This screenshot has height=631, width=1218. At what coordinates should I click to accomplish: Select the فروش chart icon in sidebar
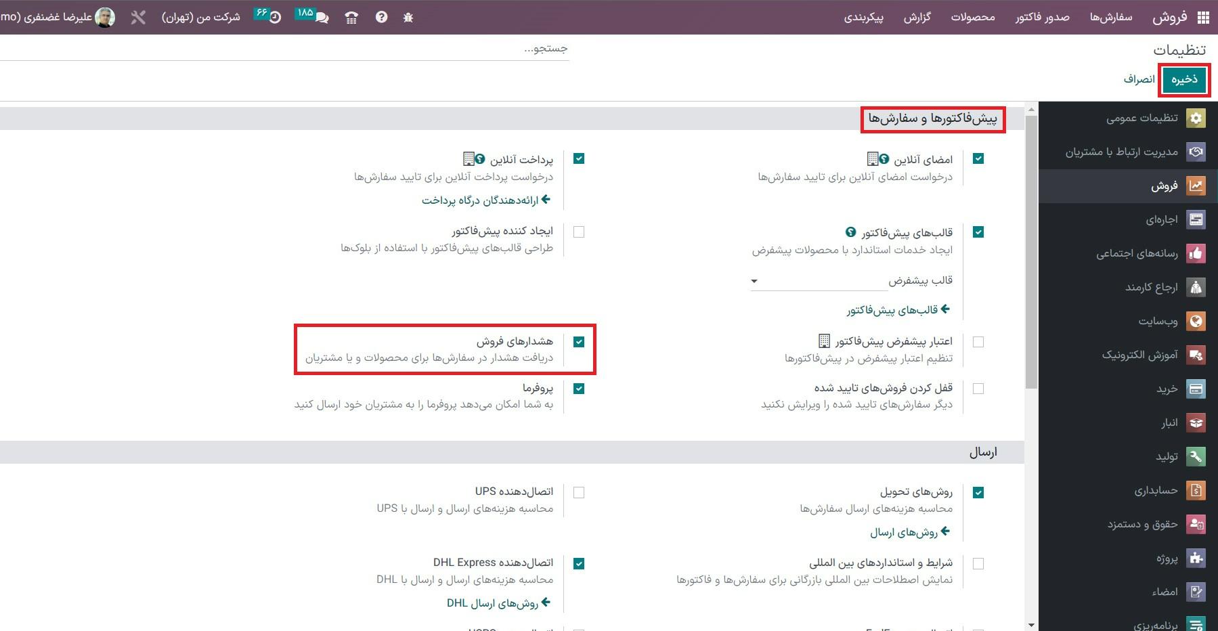click(1196, 186)
